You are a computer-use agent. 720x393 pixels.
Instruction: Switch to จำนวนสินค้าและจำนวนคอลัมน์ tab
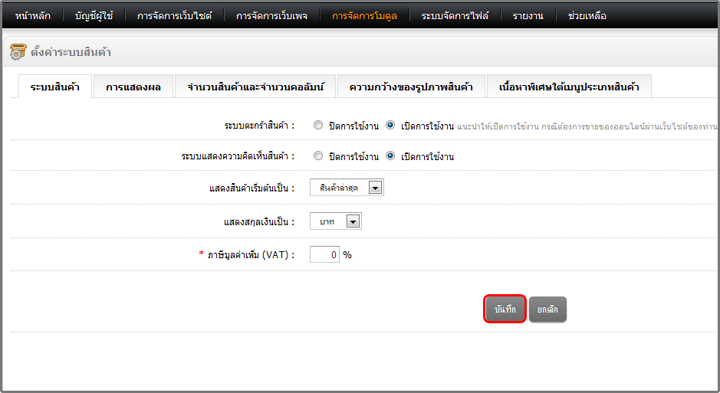coord(255,87)
